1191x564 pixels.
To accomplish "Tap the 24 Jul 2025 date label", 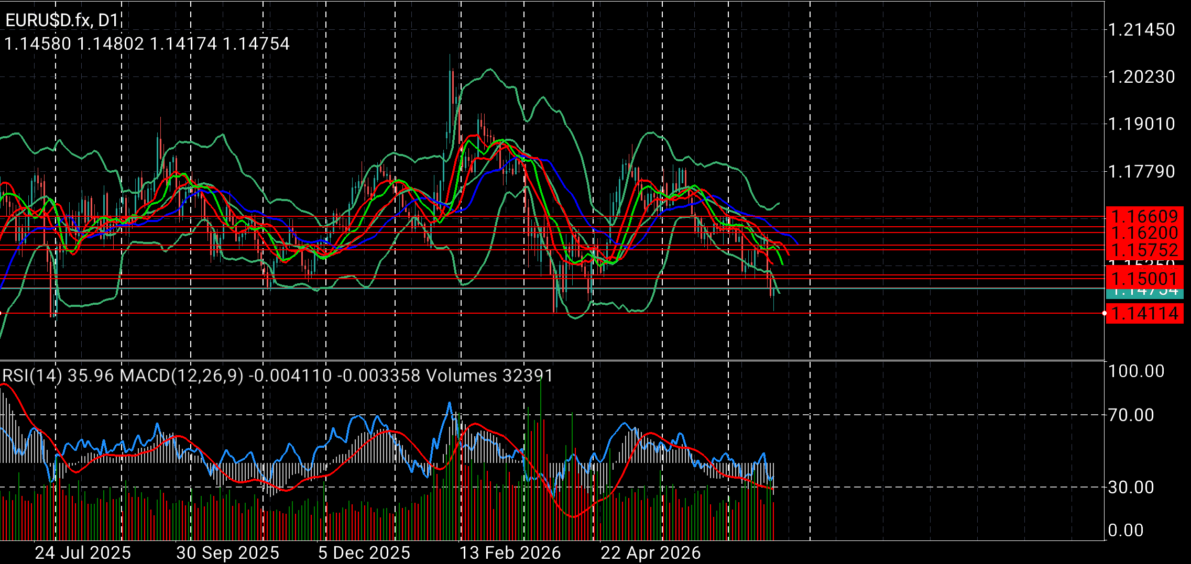I will [83, 553].
